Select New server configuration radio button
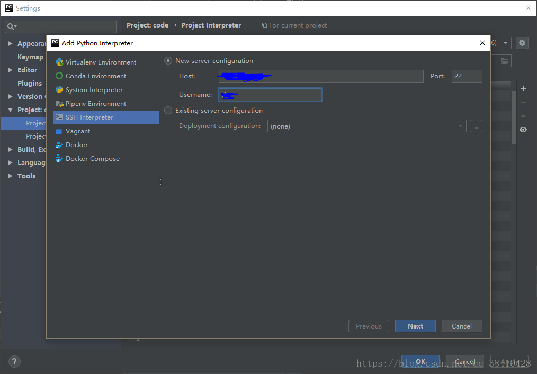This screenshot has height=374, width=537. (x=168, y=60)
